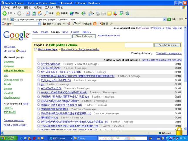Expand toolbar overflow chevron at right
This screenshot has height=141, width=188.
[x=186, y=19]
